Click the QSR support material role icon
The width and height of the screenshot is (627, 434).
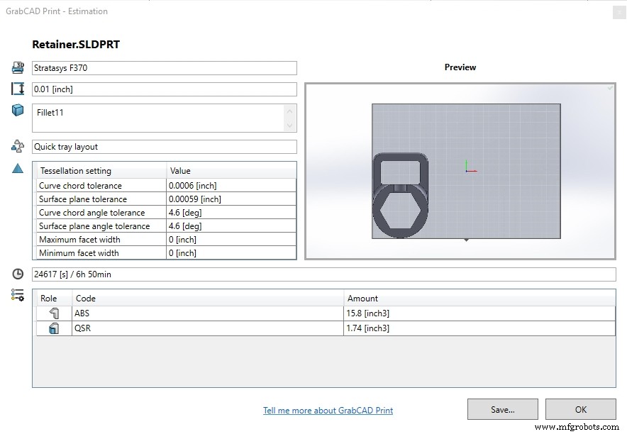point(53,328)
